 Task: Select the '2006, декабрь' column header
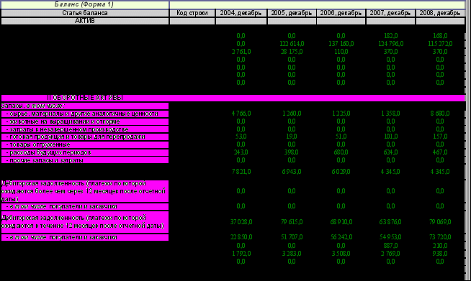coord(341,13)
